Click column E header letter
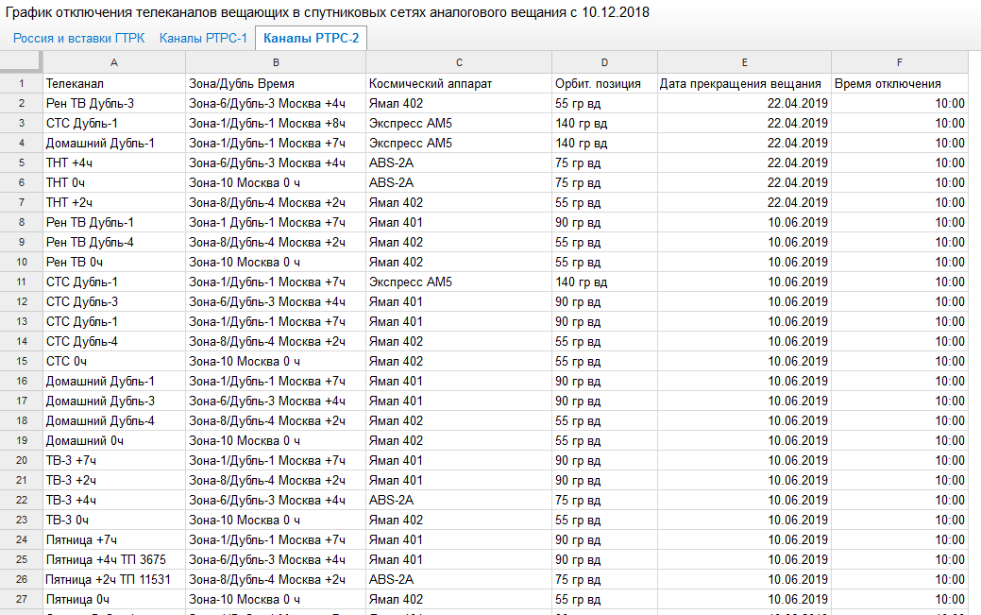The width and height of the screenshot is (981, 615). [744, 62]
